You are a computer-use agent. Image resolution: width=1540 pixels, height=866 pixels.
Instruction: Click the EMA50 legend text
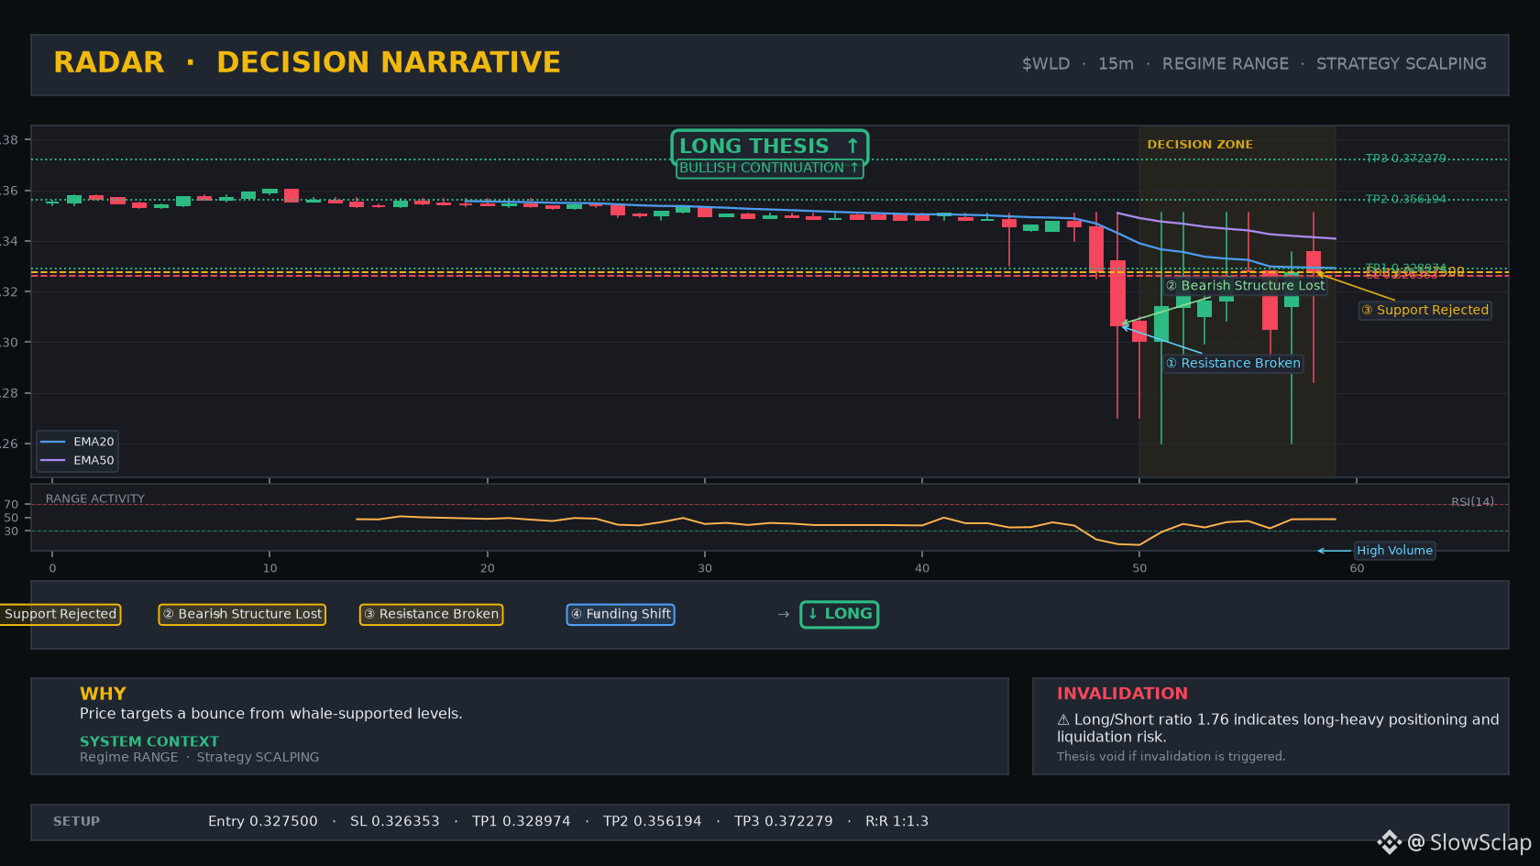click(x=93, y=461)
